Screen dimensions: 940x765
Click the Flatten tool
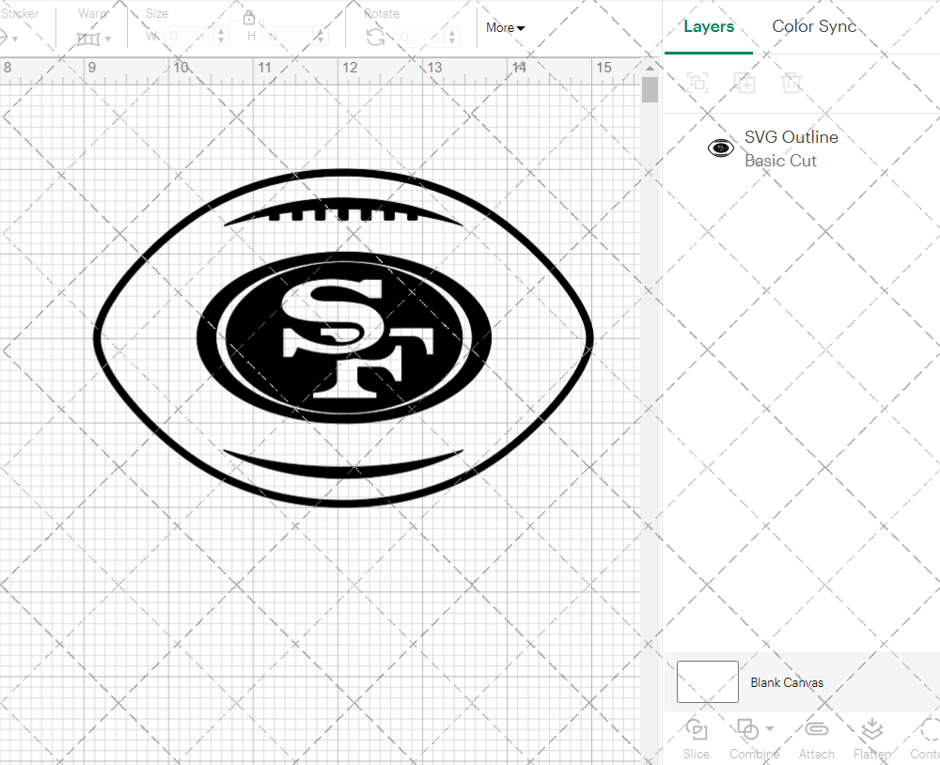(871, 740)
